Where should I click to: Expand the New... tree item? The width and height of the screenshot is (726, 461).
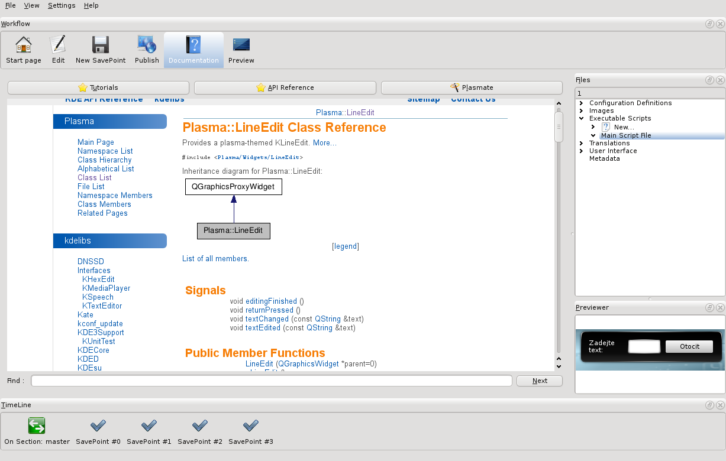tap(593, 127)
